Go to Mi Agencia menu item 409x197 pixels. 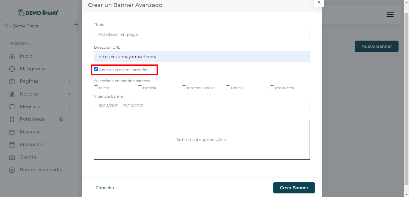(x=33, y=69)
